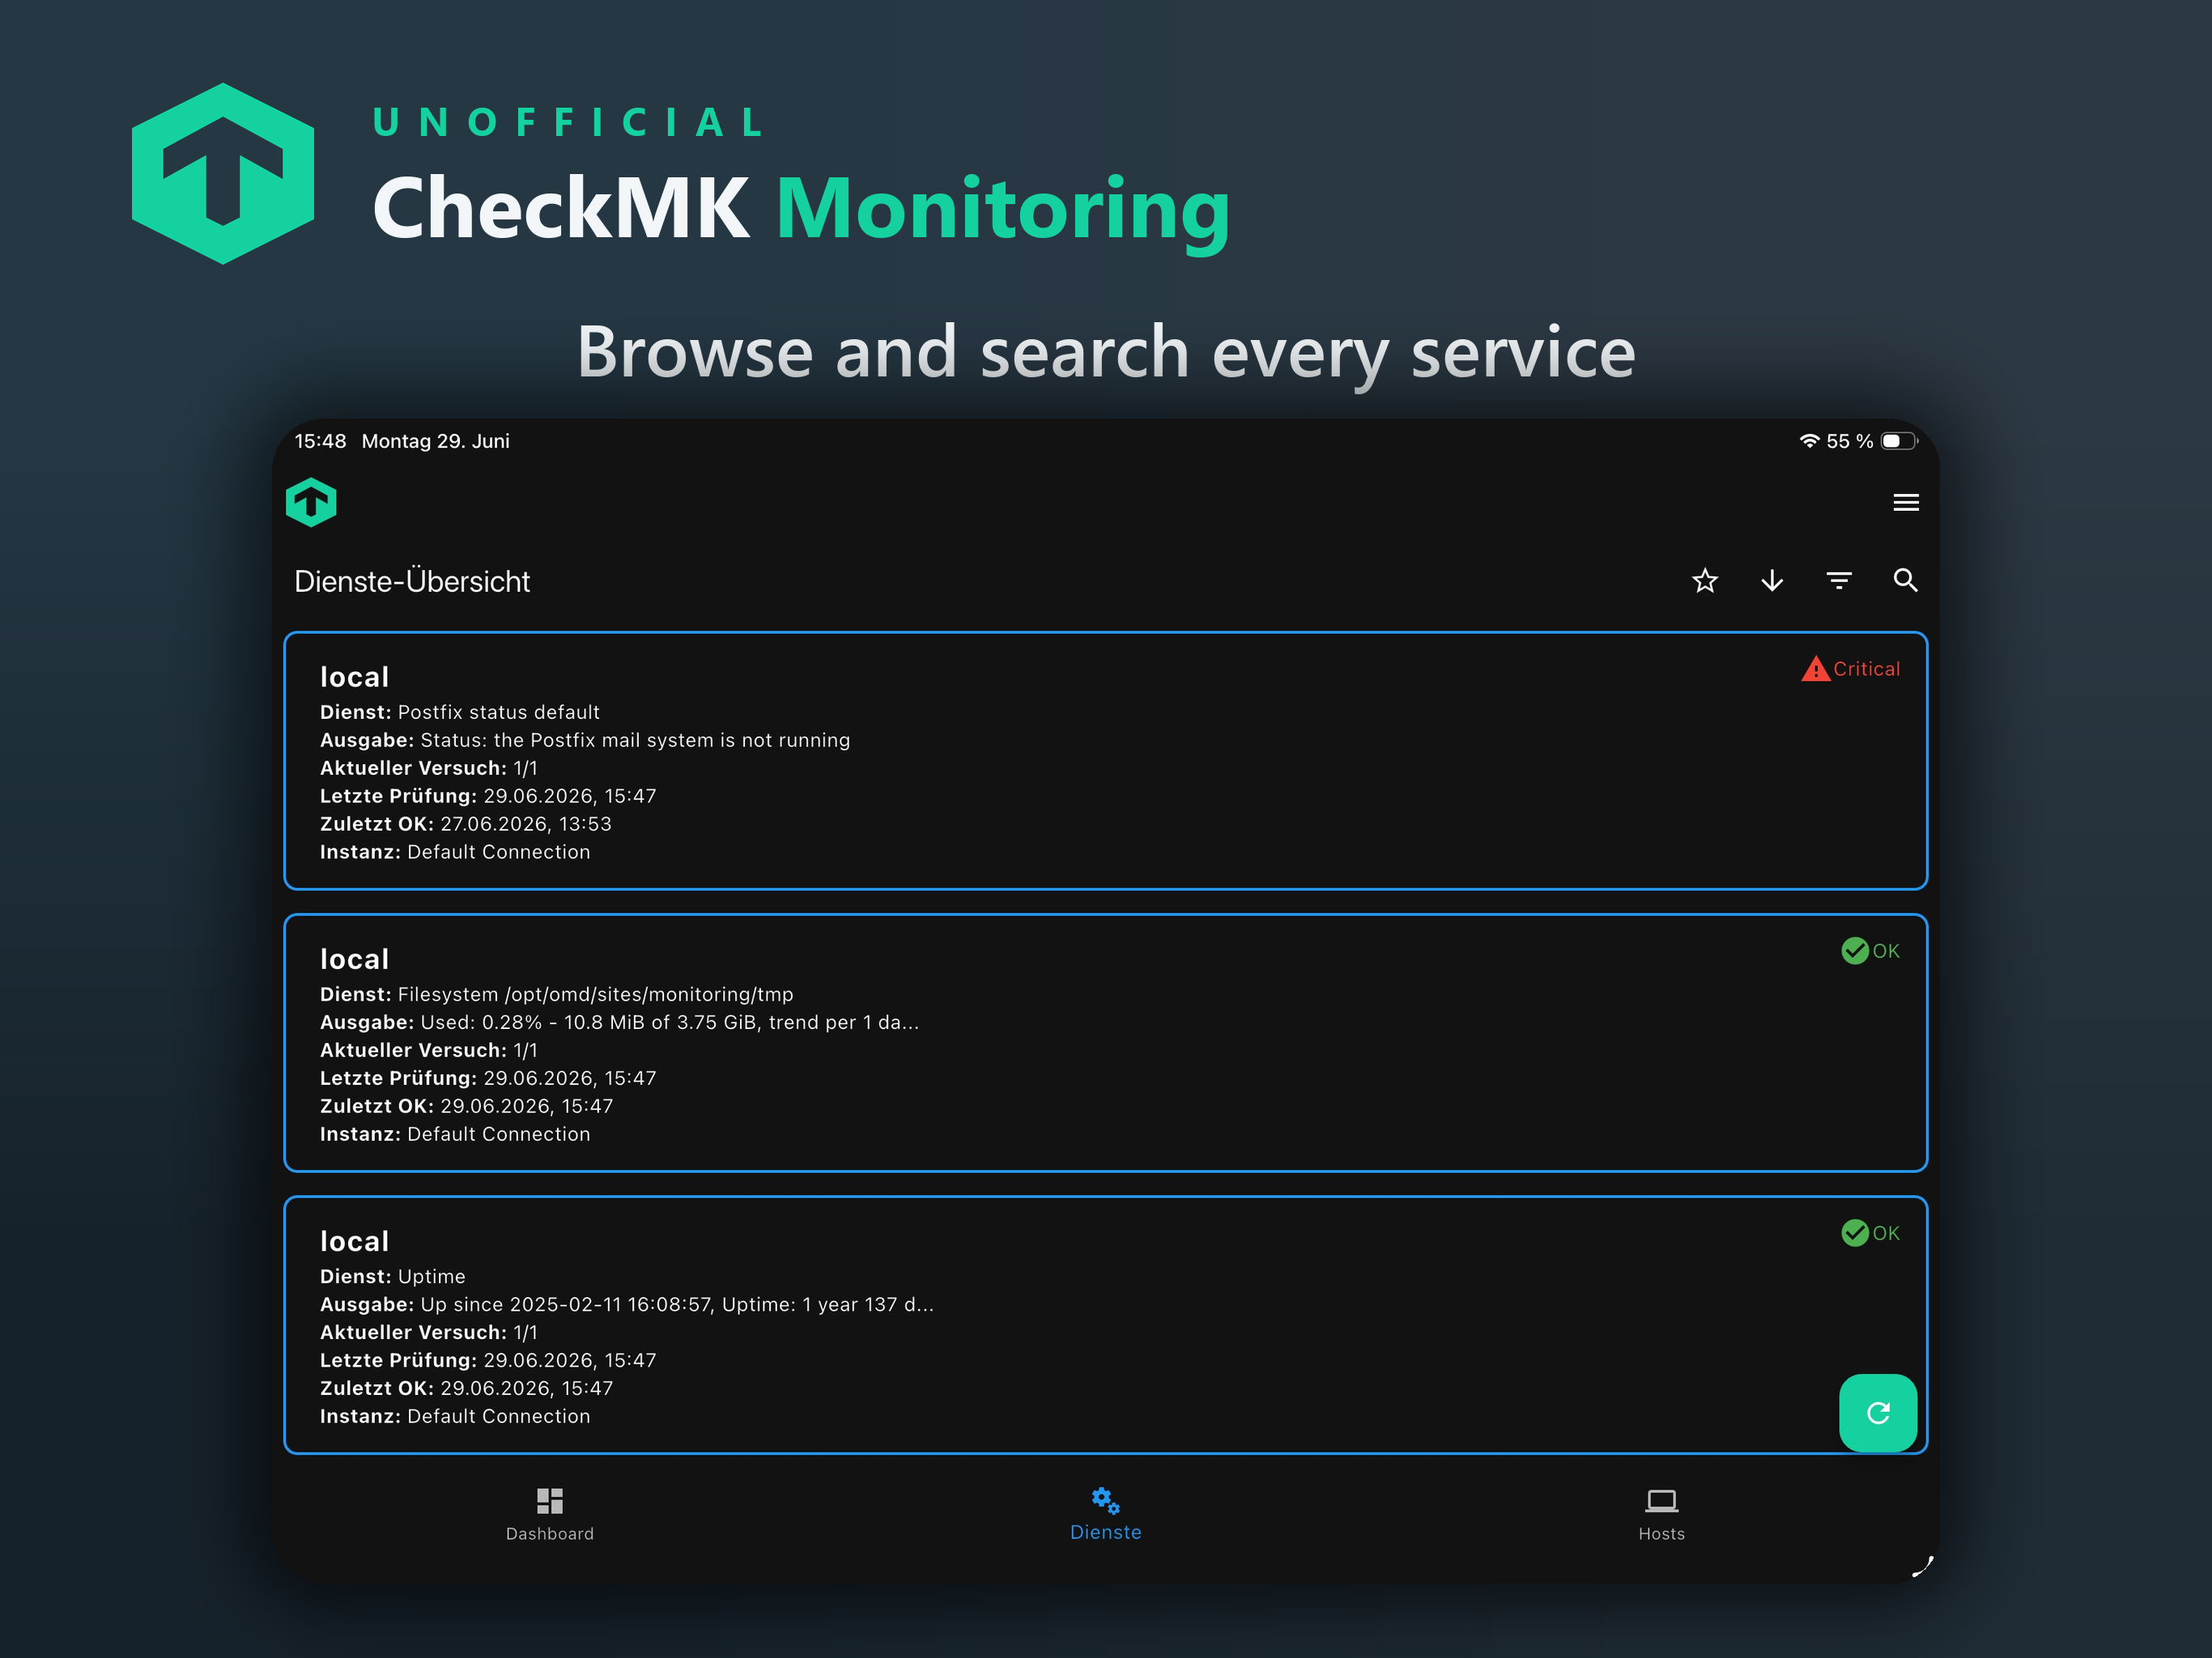The height and width of the screenshot is (1658, 2212).
Task: Click the battery indicator icon
Action: point(1899,441)
